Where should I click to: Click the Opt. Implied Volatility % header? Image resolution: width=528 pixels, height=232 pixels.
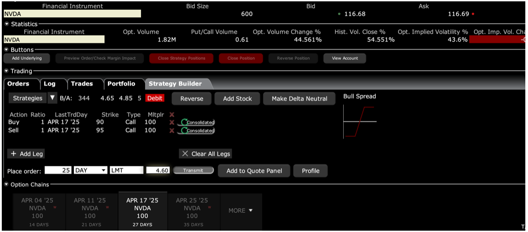(433, 32)
